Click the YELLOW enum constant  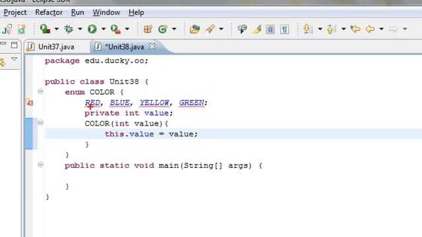click(154, 103)
